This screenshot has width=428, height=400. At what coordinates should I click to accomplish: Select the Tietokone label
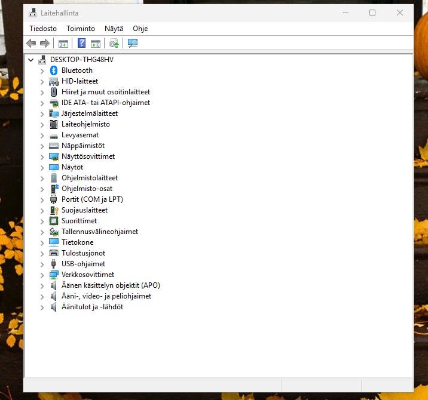78,242
